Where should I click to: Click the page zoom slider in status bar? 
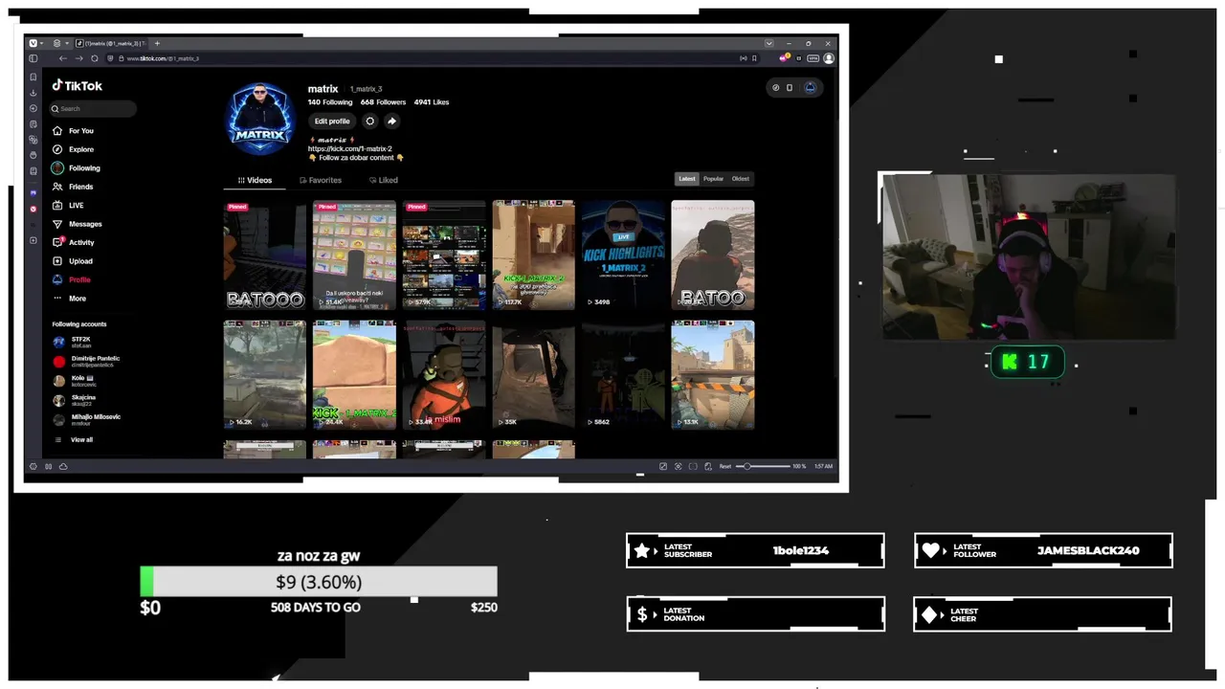click(763, 466)
